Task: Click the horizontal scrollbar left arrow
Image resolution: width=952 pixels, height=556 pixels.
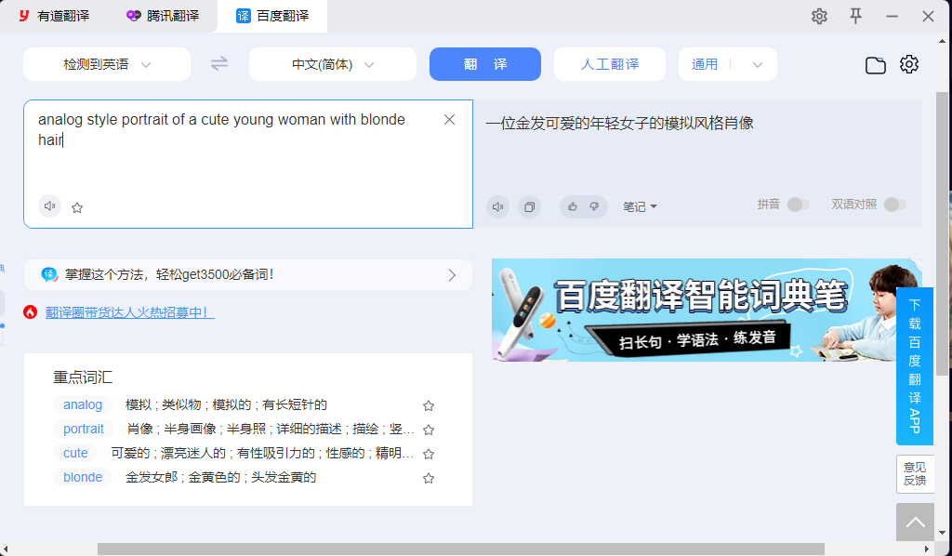Action: [x=6, y=549]
